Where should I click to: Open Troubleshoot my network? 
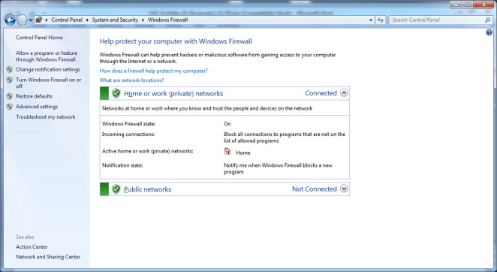click(46, 116)
